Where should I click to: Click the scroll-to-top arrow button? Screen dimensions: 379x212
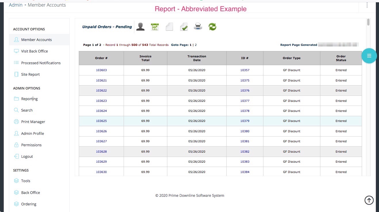pyautogui.click(x=369, y=200)
